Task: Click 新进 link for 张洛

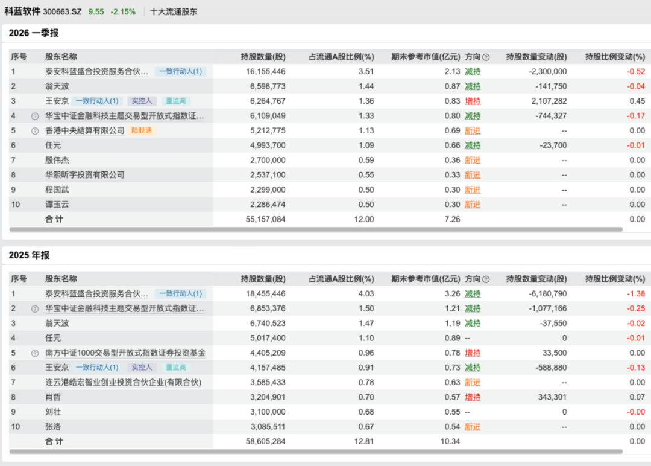Action: click(x=473, y=427)
